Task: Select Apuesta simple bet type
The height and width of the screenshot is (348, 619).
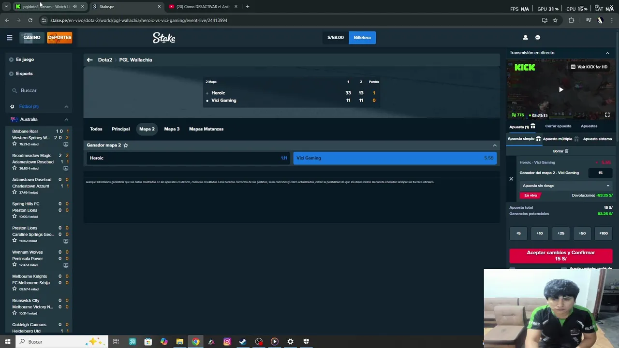Action: tap(524, 139)
